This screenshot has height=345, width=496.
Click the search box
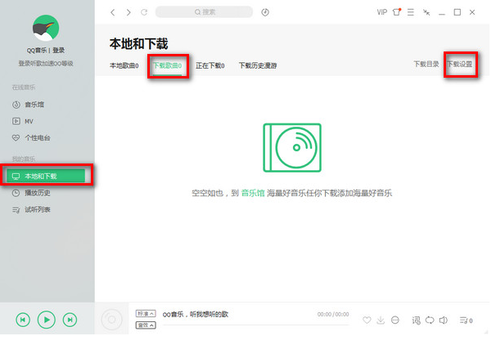point(204,12)
